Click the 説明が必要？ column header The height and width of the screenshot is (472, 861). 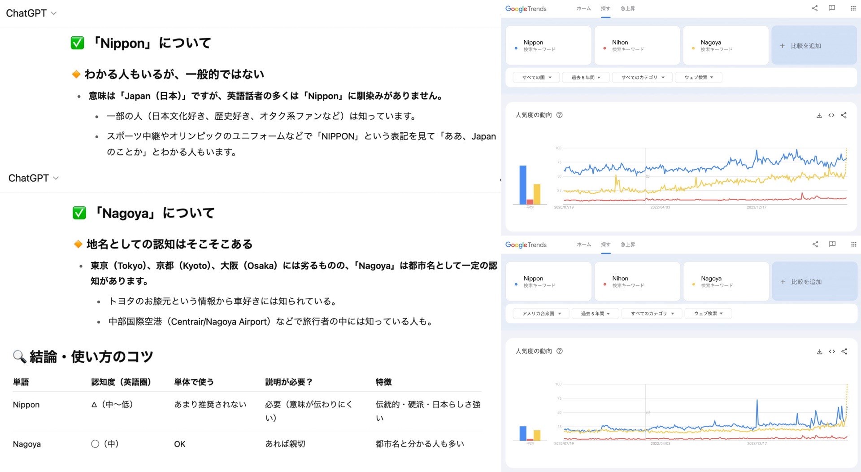pos(288,382)
